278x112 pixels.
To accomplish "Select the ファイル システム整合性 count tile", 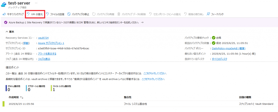I will point(61,88).
